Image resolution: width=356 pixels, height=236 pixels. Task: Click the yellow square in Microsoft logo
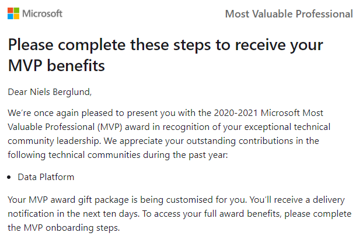click(16, 16)
